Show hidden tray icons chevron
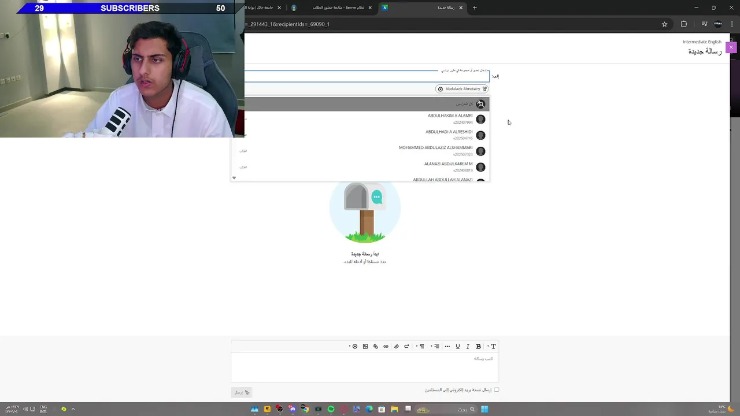The height and width of the screenshot is (416, 740). [x=73, y=409]
